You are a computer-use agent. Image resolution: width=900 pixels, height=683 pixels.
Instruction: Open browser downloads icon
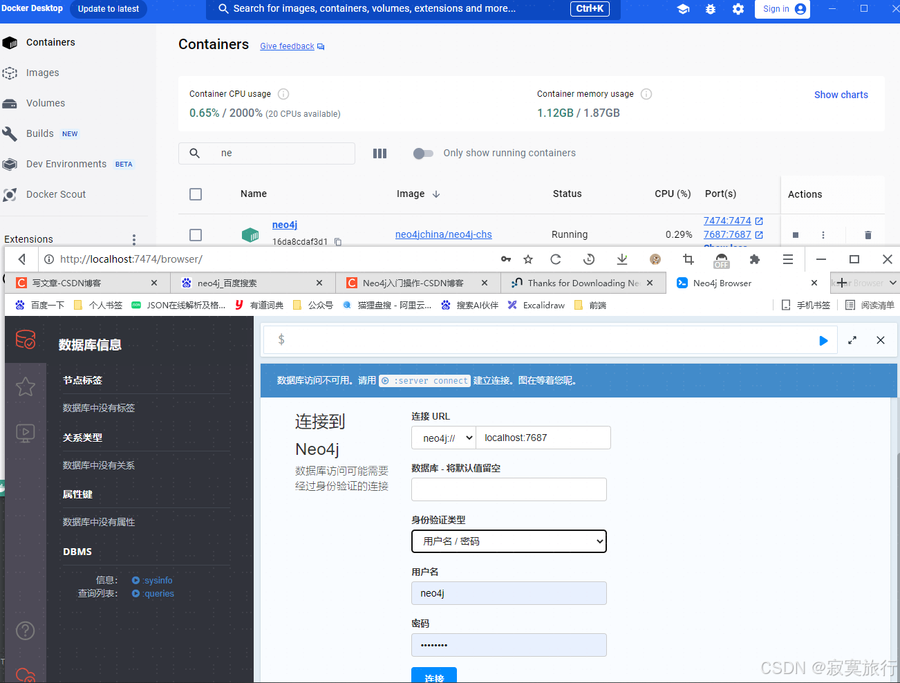pos(622,259)
